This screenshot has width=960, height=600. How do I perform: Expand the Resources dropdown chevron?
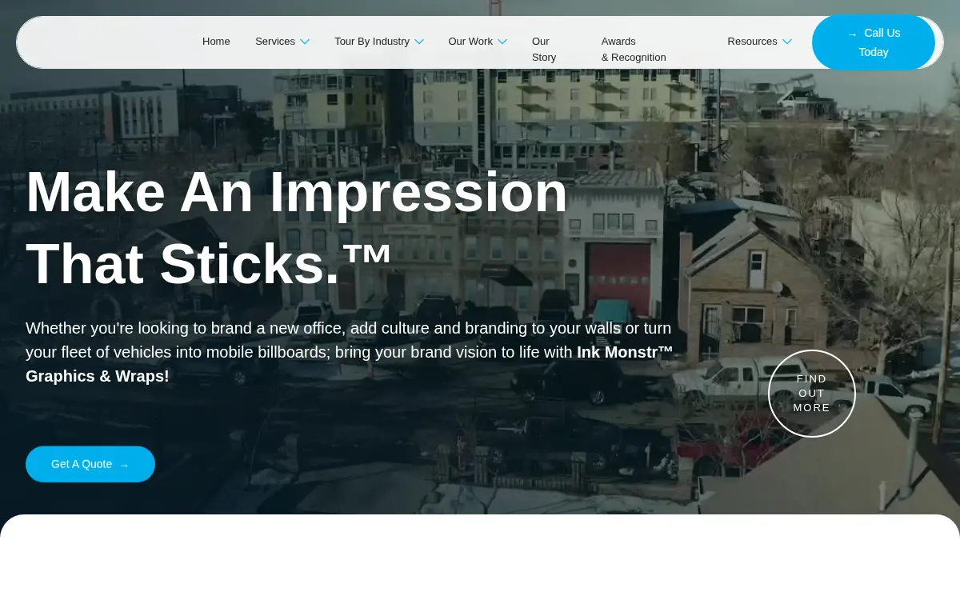click(x=787, y=42)
